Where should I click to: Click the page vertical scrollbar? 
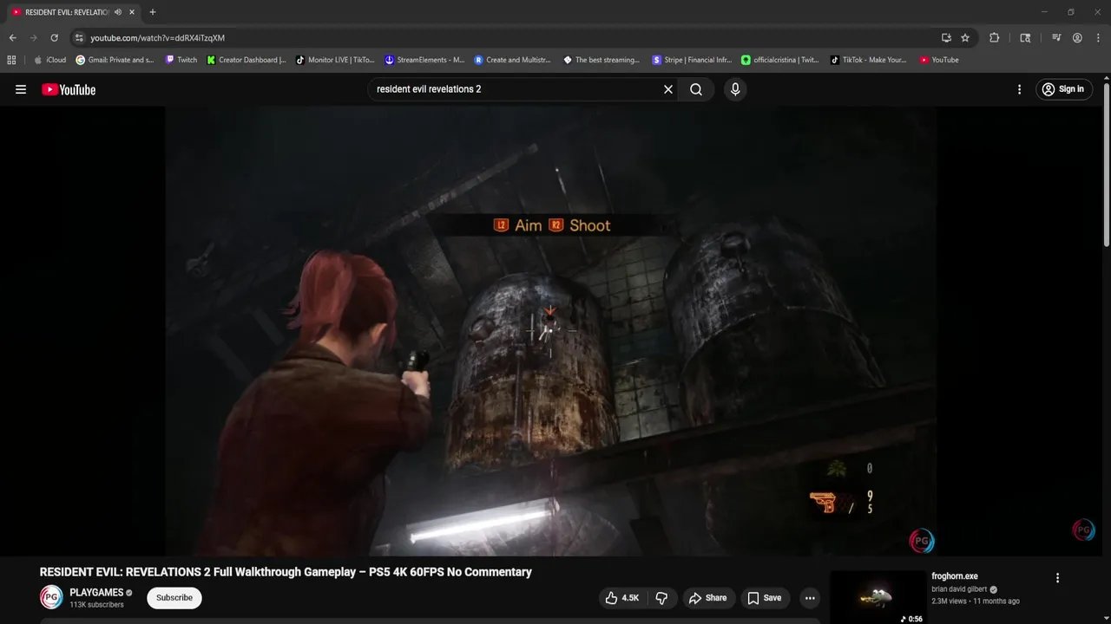click(x=1106, y=165)
